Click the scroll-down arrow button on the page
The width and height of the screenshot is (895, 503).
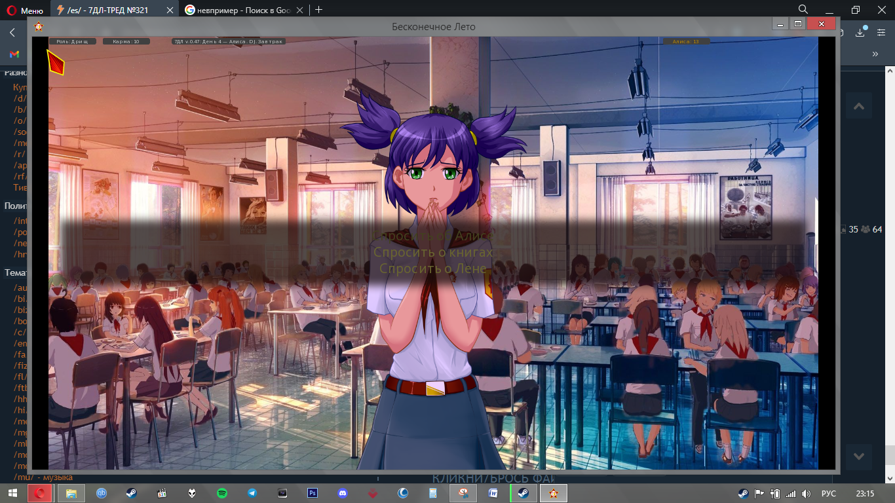point(859,456)
